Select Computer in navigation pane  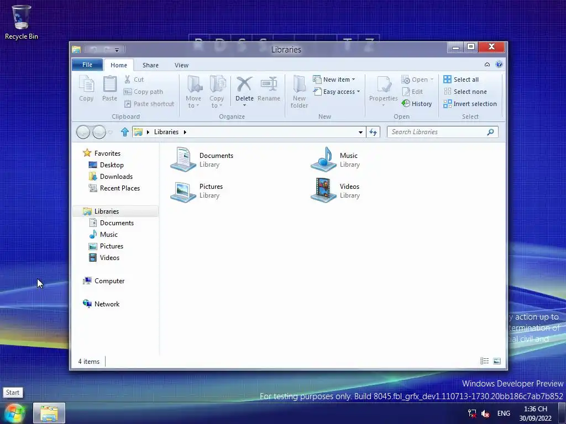(103, 281)
